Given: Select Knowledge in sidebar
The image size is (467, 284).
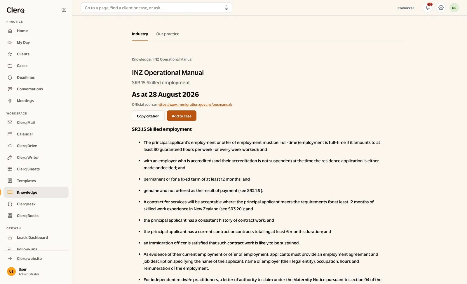Looking at the screenshot, I should click(36, 192).
